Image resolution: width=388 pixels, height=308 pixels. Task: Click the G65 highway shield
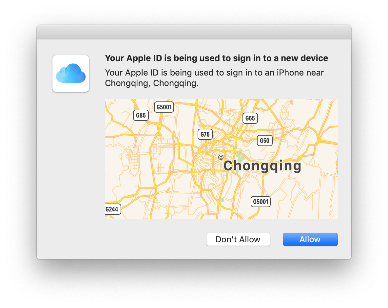pyautogui.click(x=250, y=118)
